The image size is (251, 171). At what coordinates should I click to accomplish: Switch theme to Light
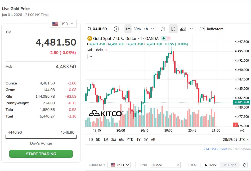(230, 165)
